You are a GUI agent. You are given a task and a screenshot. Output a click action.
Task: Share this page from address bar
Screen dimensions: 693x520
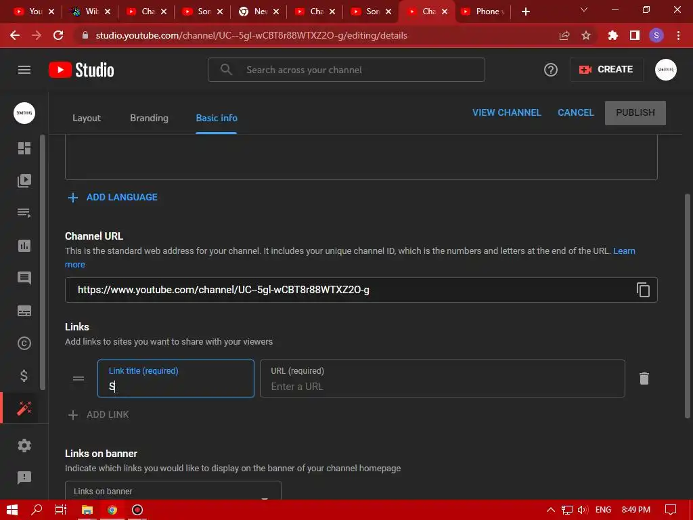564,35
